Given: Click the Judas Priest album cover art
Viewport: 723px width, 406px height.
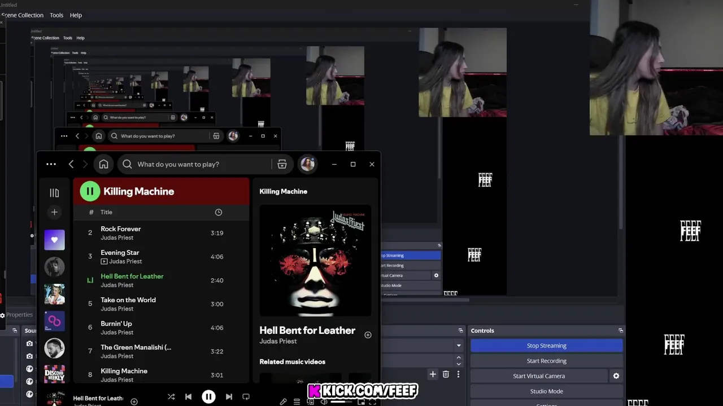Looking at the screenshot, I should [x=315, y=261].
